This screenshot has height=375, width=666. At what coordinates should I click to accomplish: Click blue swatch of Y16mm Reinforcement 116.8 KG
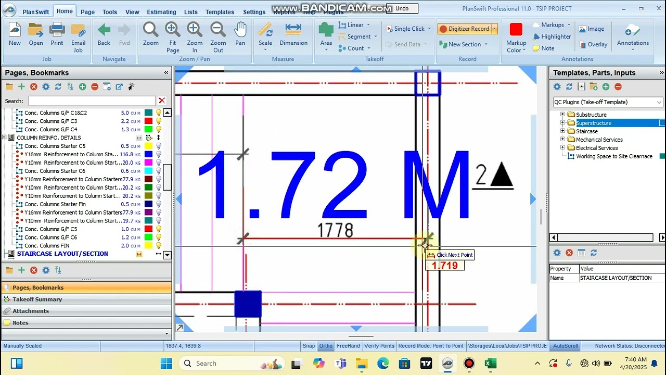tap(148, 154)
